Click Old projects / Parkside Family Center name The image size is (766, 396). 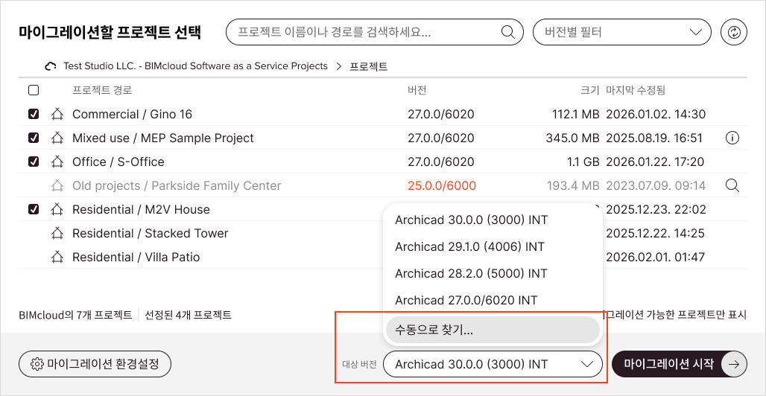(x=177, y=185)
